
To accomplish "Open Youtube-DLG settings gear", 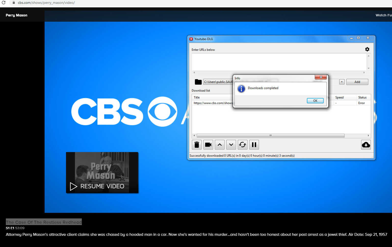I will (x=367, y=49).
